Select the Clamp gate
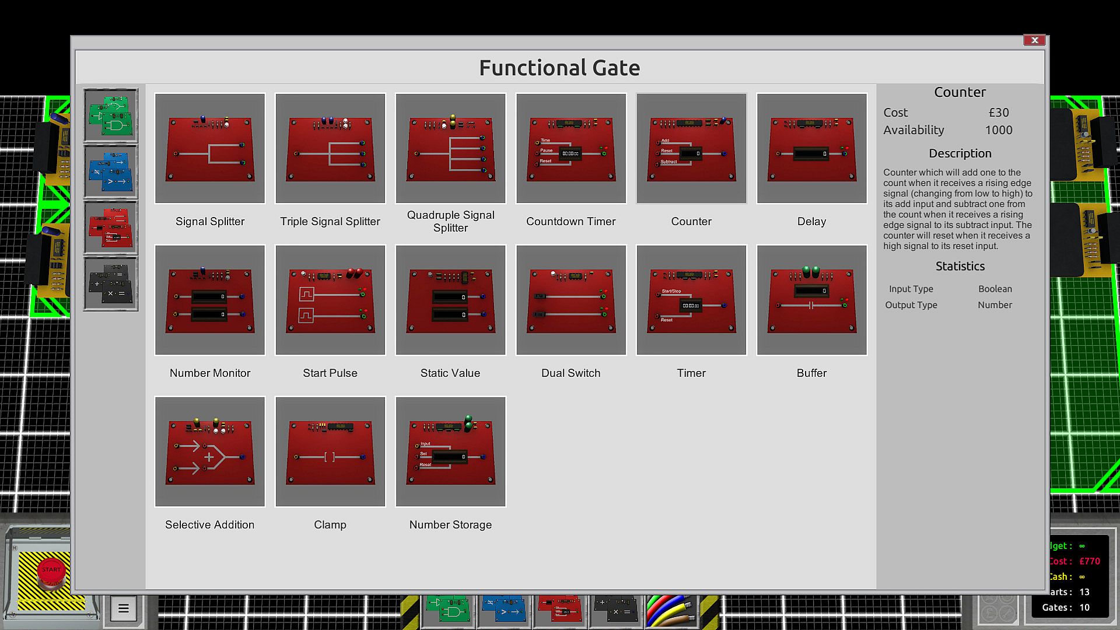Screen dimensions: 1120x630 tap(330, 452)
